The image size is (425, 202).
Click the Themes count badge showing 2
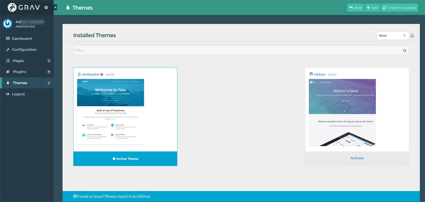tap(49, 83)
